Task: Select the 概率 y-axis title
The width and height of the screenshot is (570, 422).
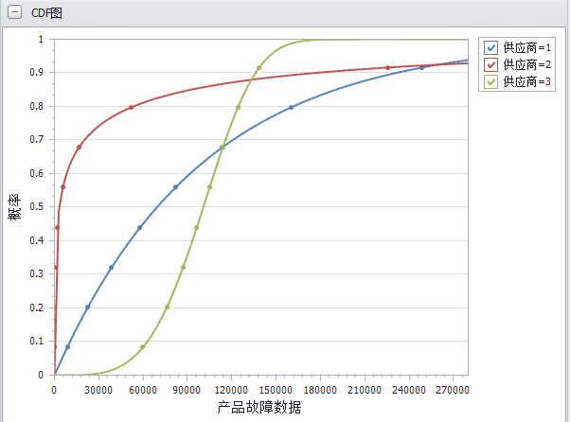Action: tap(14, 207)
